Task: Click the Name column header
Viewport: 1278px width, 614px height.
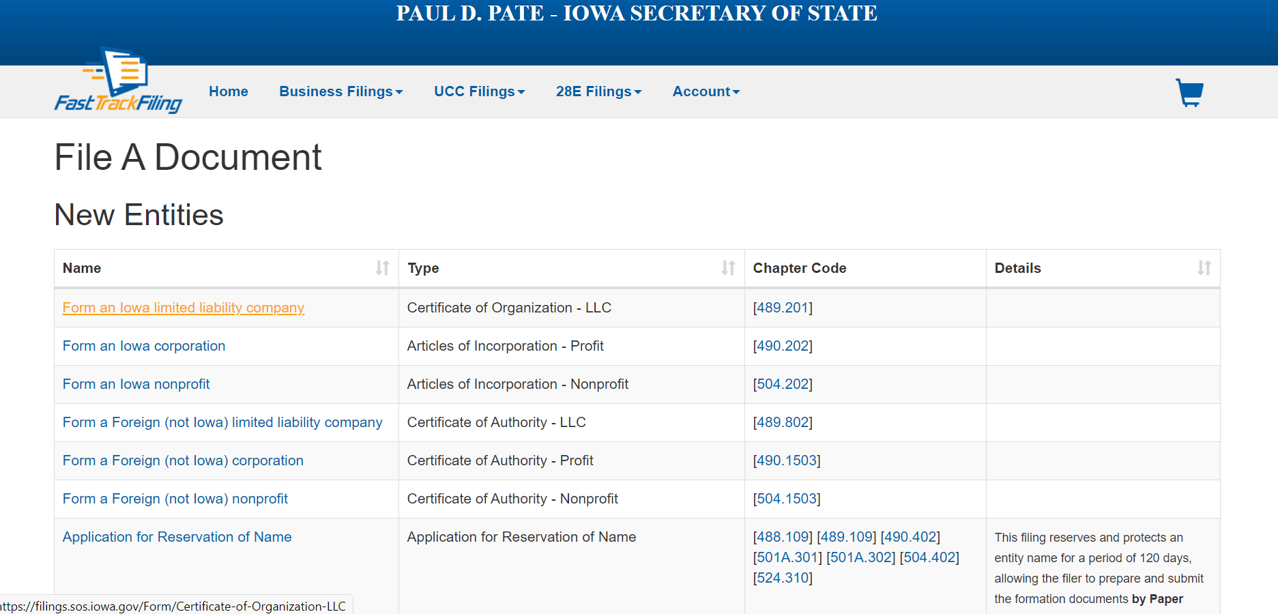Action: (x=81, y=268)
